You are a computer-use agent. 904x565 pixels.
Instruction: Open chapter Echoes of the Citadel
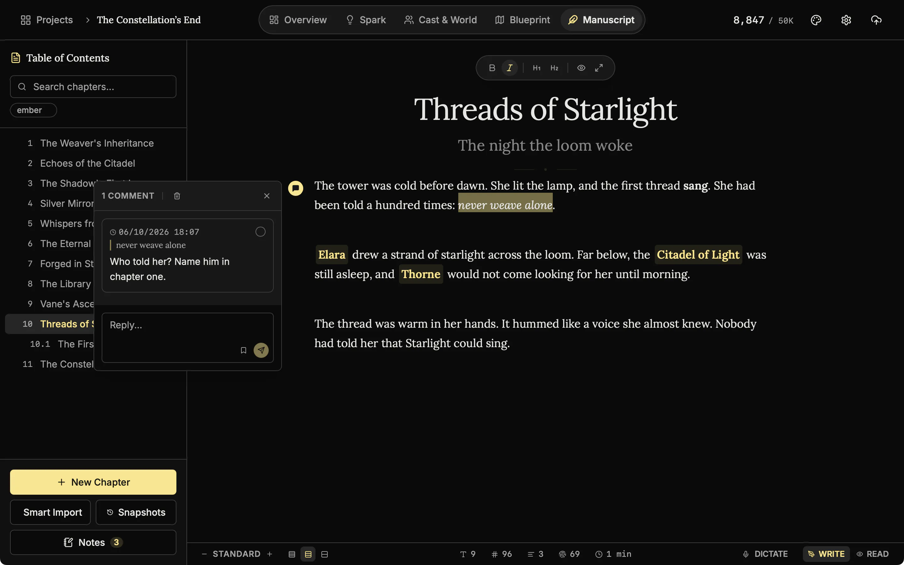pyautogui.click(x=93, y=163)
